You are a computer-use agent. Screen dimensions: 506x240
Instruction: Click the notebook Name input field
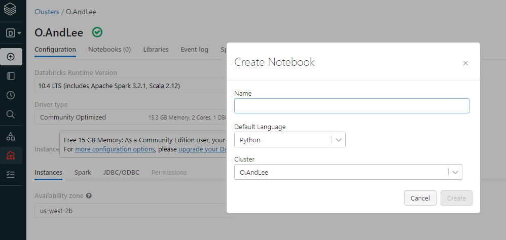352,106
